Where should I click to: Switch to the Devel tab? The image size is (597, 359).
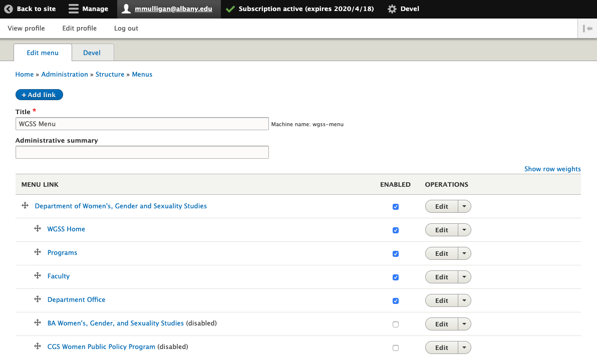(x=92, y=53)
